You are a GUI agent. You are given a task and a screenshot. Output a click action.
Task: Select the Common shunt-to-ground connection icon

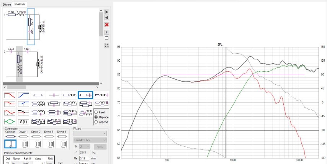(x=10, y=144)
